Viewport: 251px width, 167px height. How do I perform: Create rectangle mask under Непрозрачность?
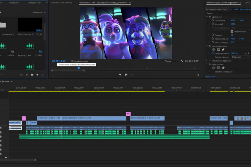coord(219,50)
